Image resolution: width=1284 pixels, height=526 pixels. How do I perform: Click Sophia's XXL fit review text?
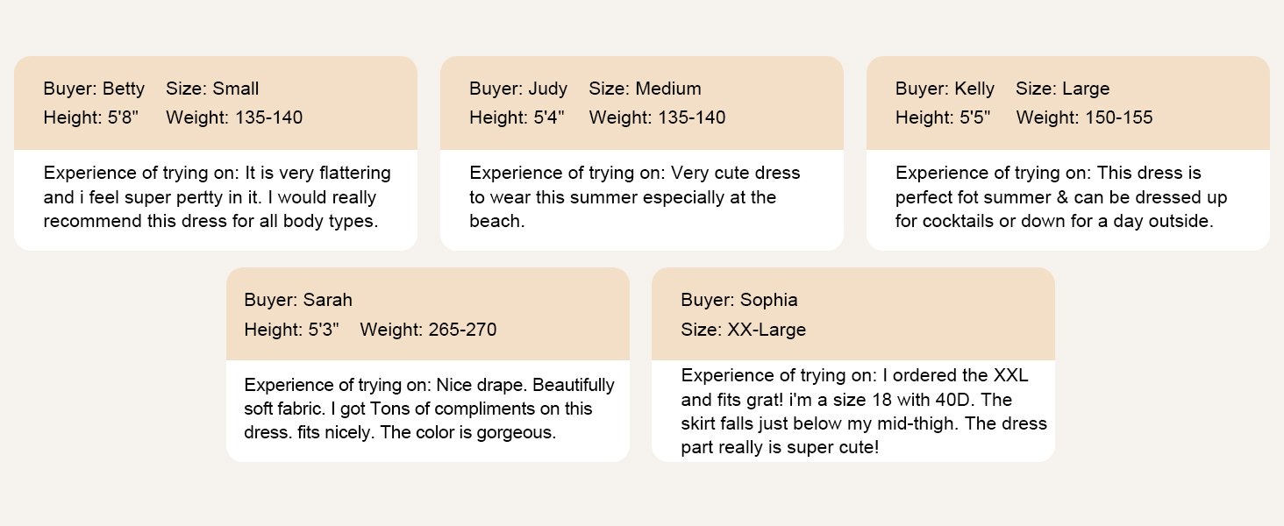[864, 412]
